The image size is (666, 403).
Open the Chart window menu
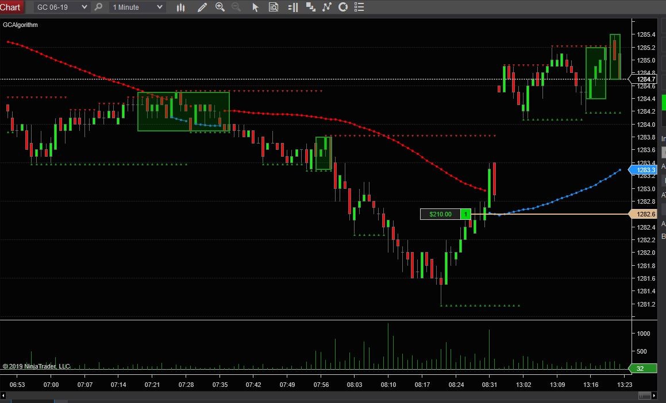pos(10,7)
